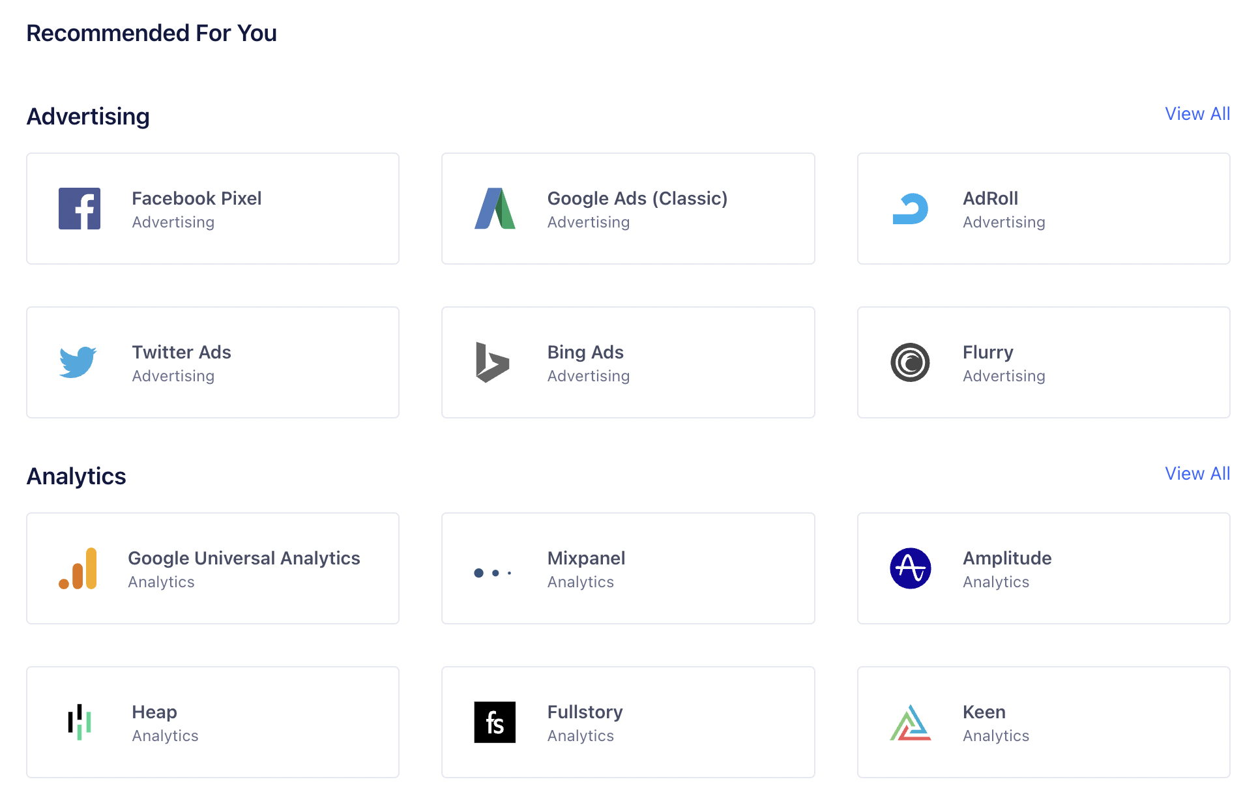Image resolution: width=1258 pixels, height=803 pixels.
Task: Select the Mixpanel title text
Action: point(586,558)
